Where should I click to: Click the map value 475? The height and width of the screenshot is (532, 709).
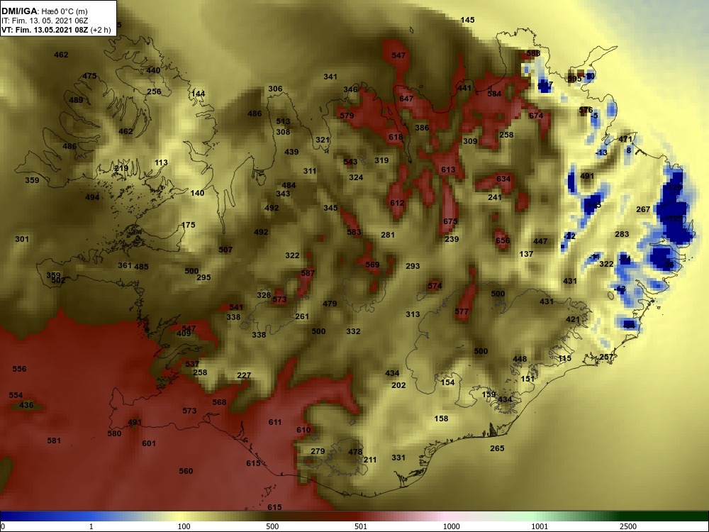click(89, 76)
